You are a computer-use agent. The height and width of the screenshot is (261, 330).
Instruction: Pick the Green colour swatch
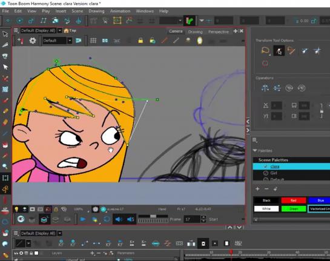[x=294, y=208]
